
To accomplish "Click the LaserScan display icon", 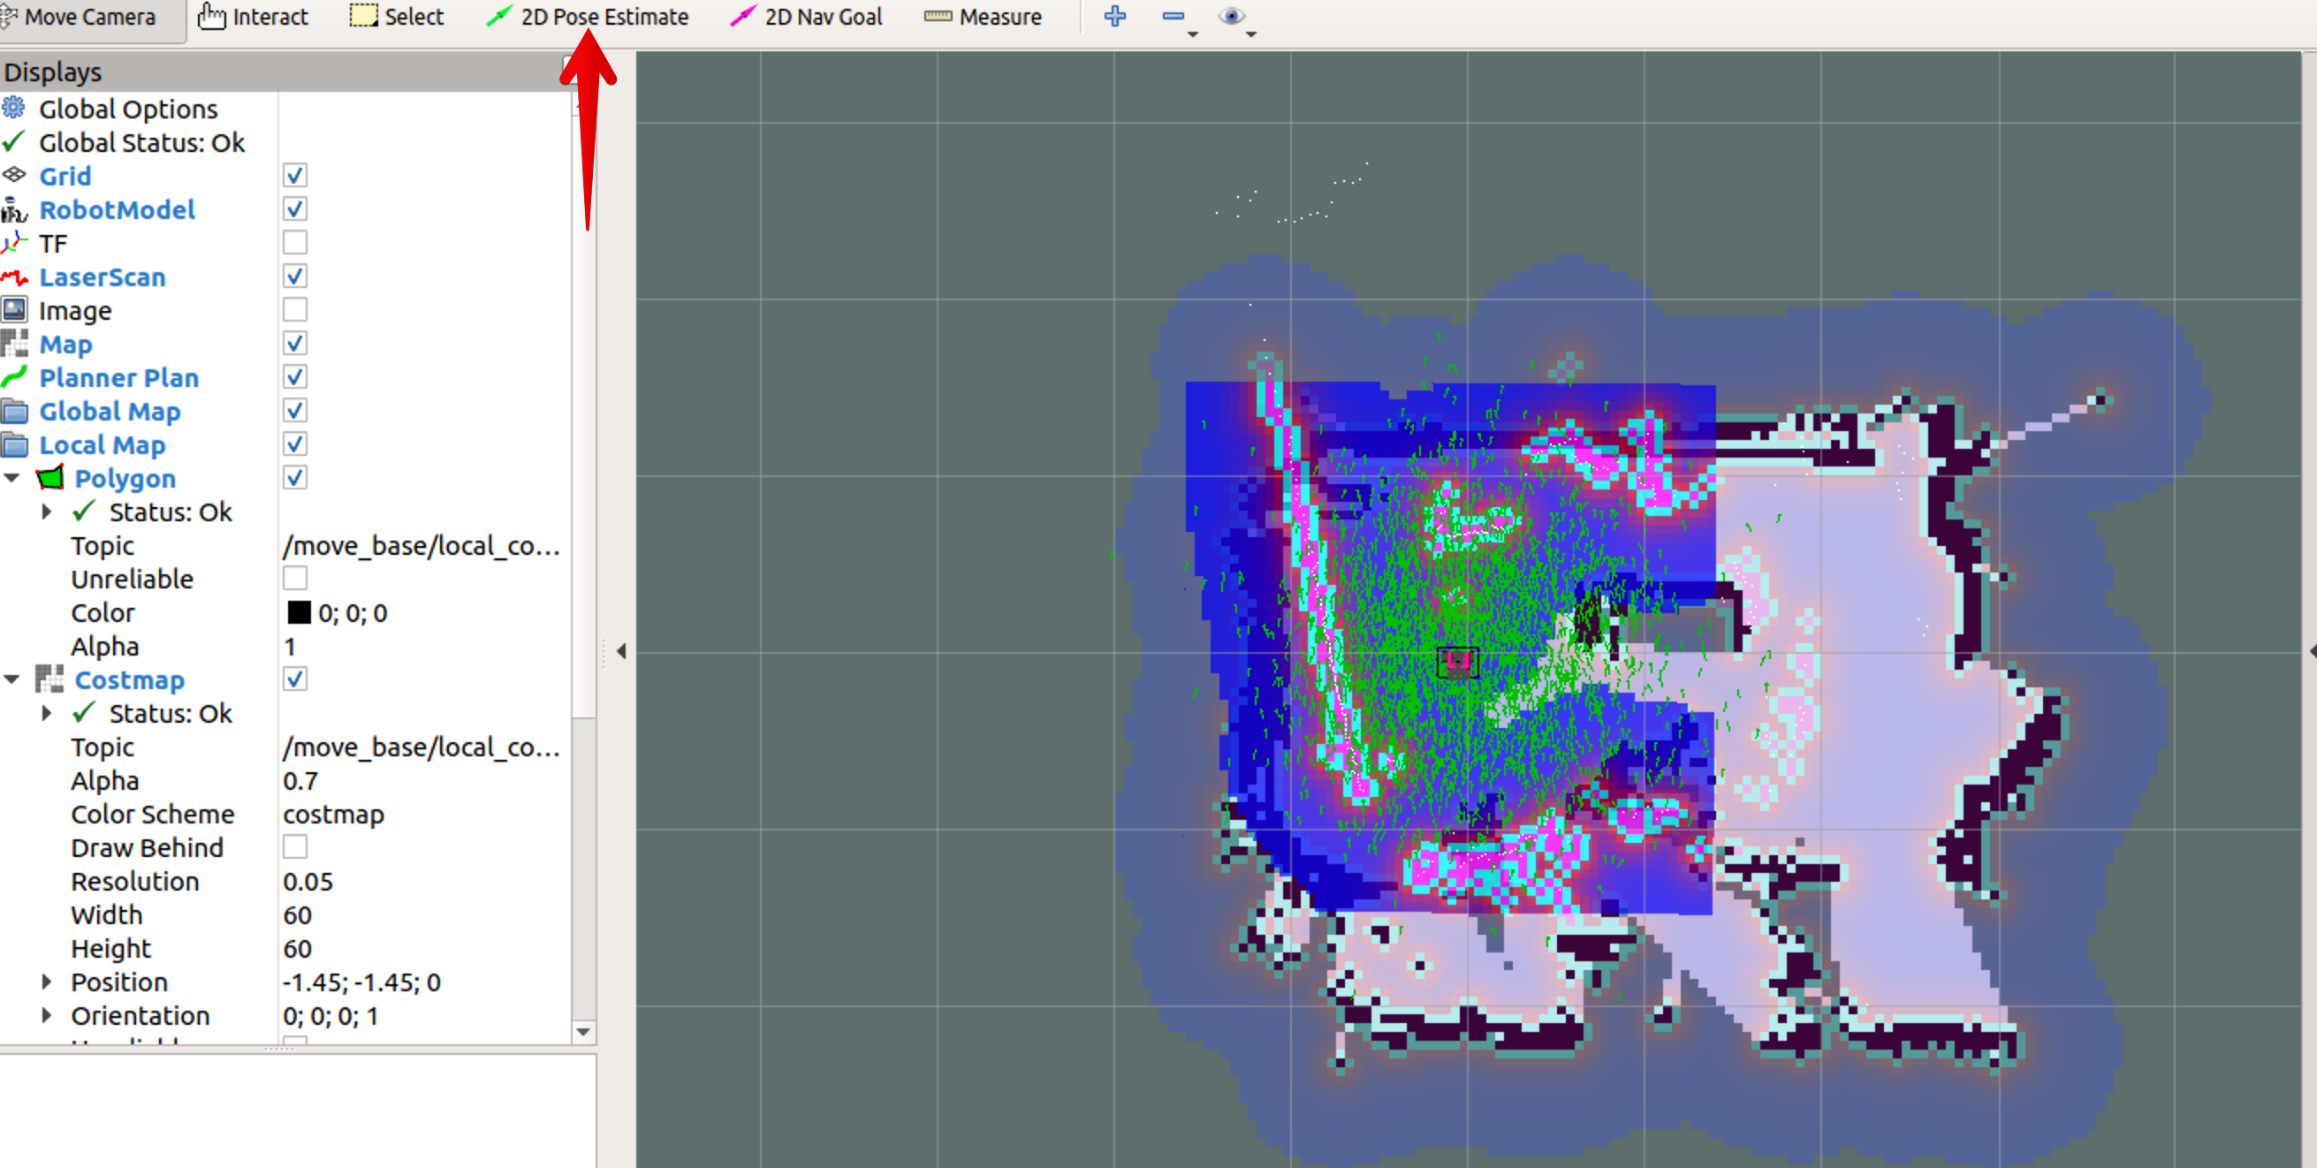I will (14, 277).
